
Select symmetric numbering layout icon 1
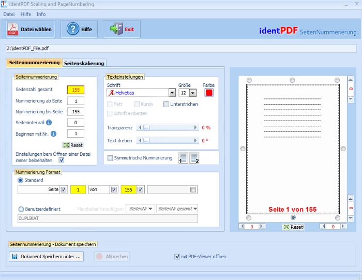(x=183, y=158)
